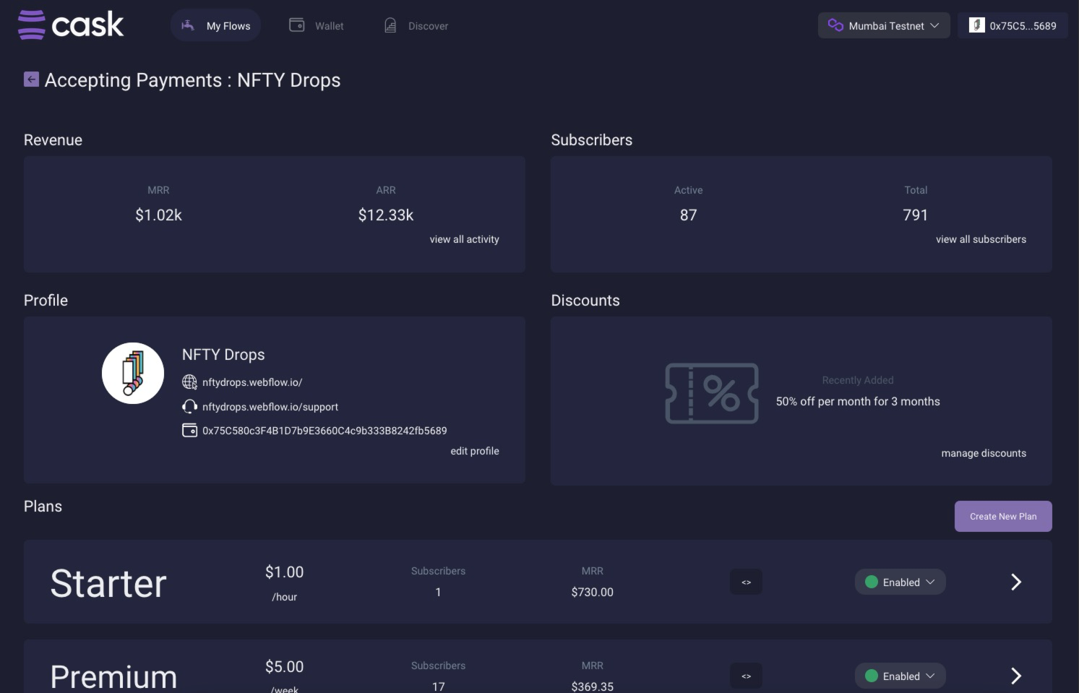This screenshot has width=1079, height=693.
Task: Expand the Premium plan details chevron
Action: (x=1016, y=676)
